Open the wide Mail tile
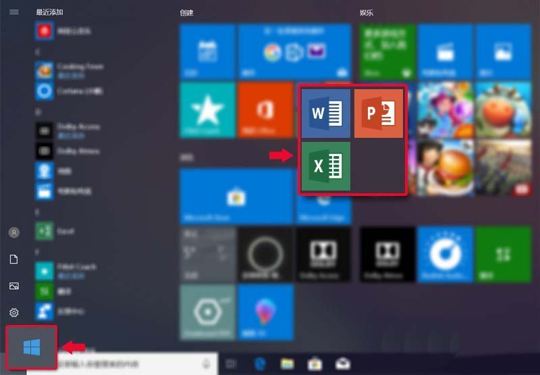The width and height of the screenshot is (540, 375). [294, 52]
